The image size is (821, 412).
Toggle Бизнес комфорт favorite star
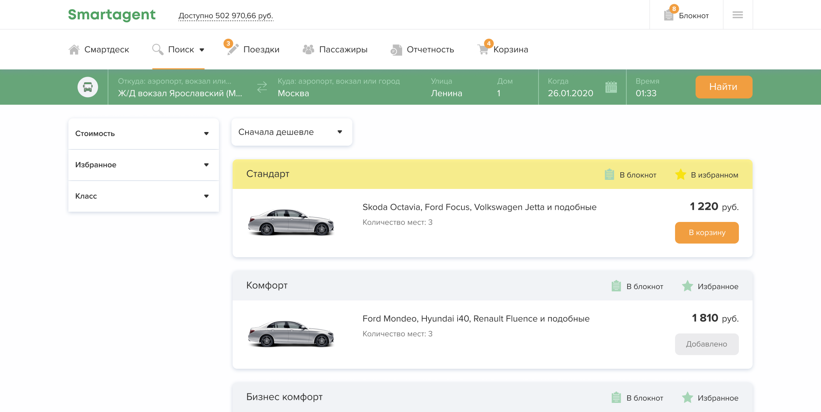click(x=687, y=398)
